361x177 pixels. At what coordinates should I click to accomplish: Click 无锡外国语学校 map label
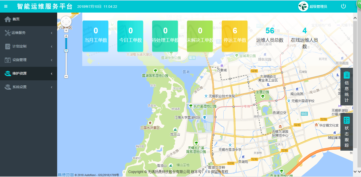tap(303, 101)
